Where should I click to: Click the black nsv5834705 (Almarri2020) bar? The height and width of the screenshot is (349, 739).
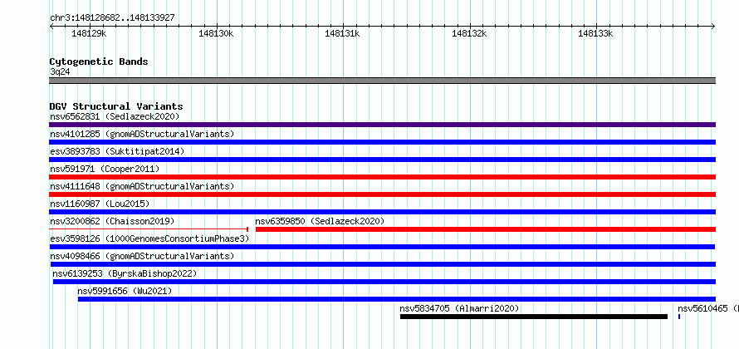pos(534,317)
